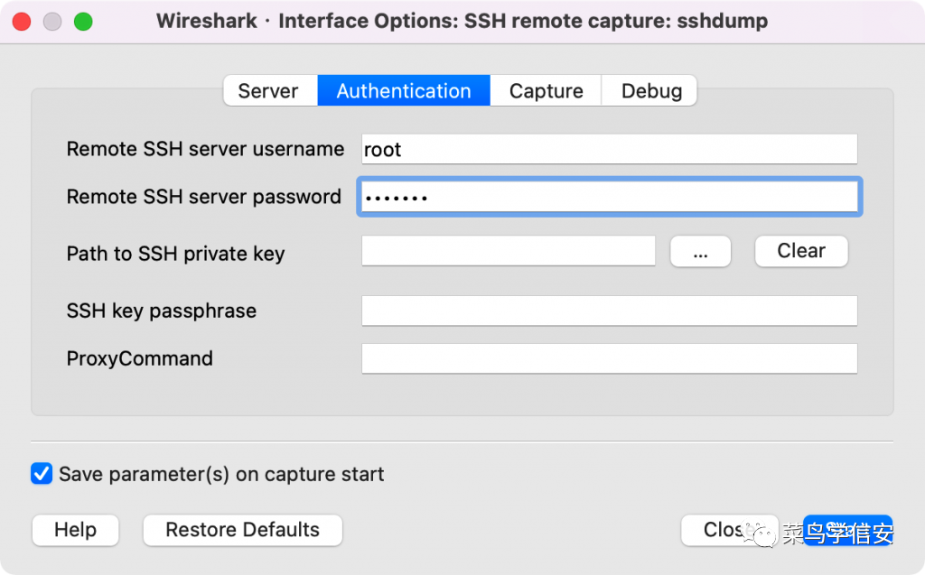Browse for a private key with the ... button
Image resolution: width=925 pixels, height=575 pixels.
pyautogui.click(x=700, y=252)
